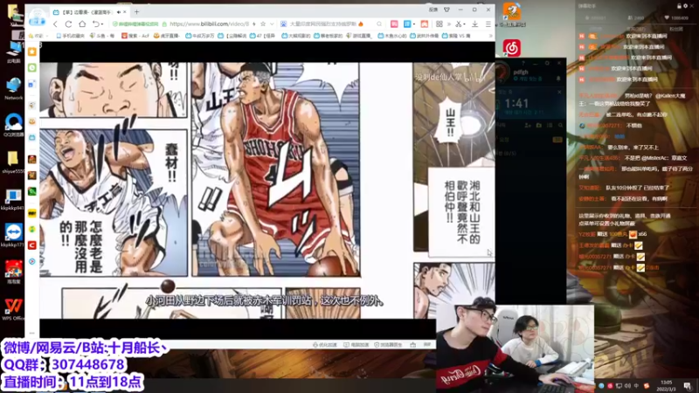Viewport: 699px width, 393px height.
Task: Click the notification bell in dark client
Action: coord(557,79)
